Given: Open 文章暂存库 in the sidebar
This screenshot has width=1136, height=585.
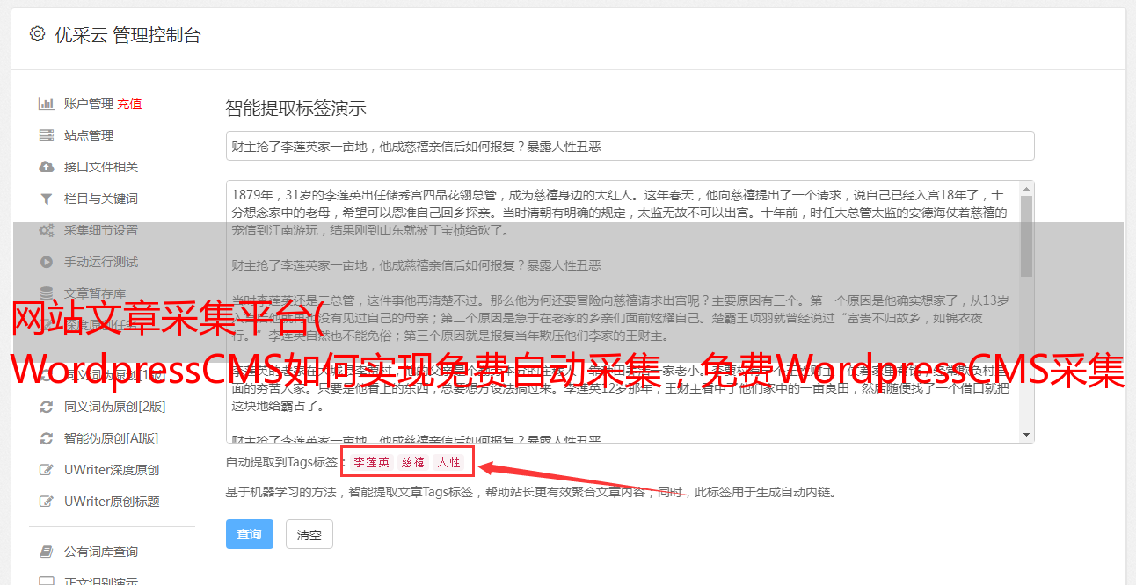Looking at the screenshot, I should 95,293.
